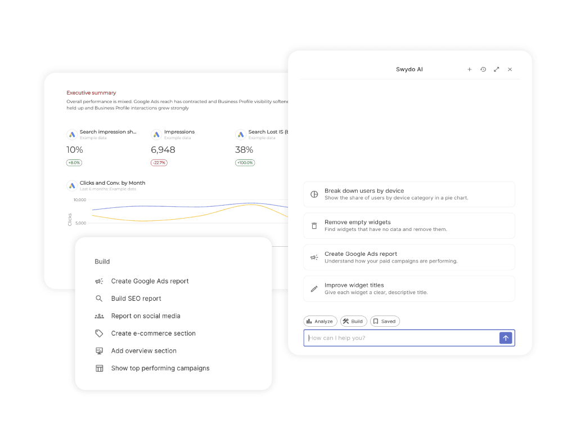Choose Improve widget titles suggestion
576x440 pixels.
409,289
